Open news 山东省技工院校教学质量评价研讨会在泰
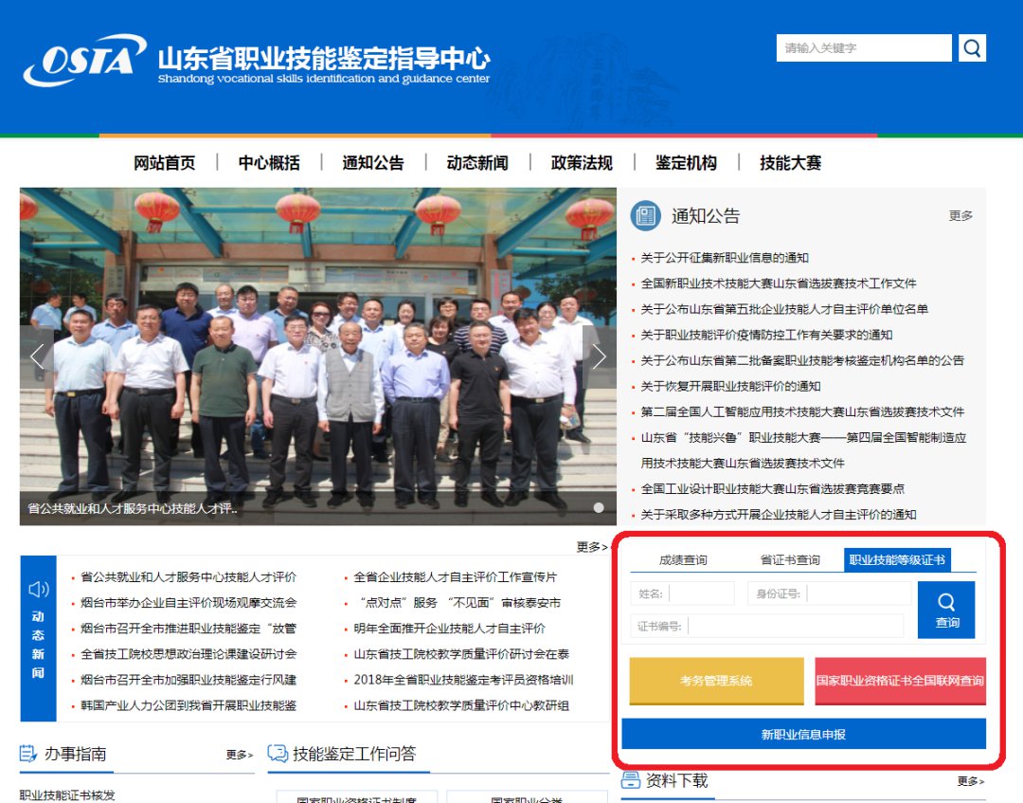 pos(461,654)
